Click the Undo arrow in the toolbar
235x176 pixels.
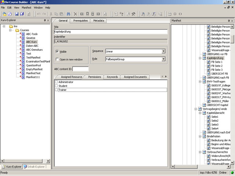point(39,14)
